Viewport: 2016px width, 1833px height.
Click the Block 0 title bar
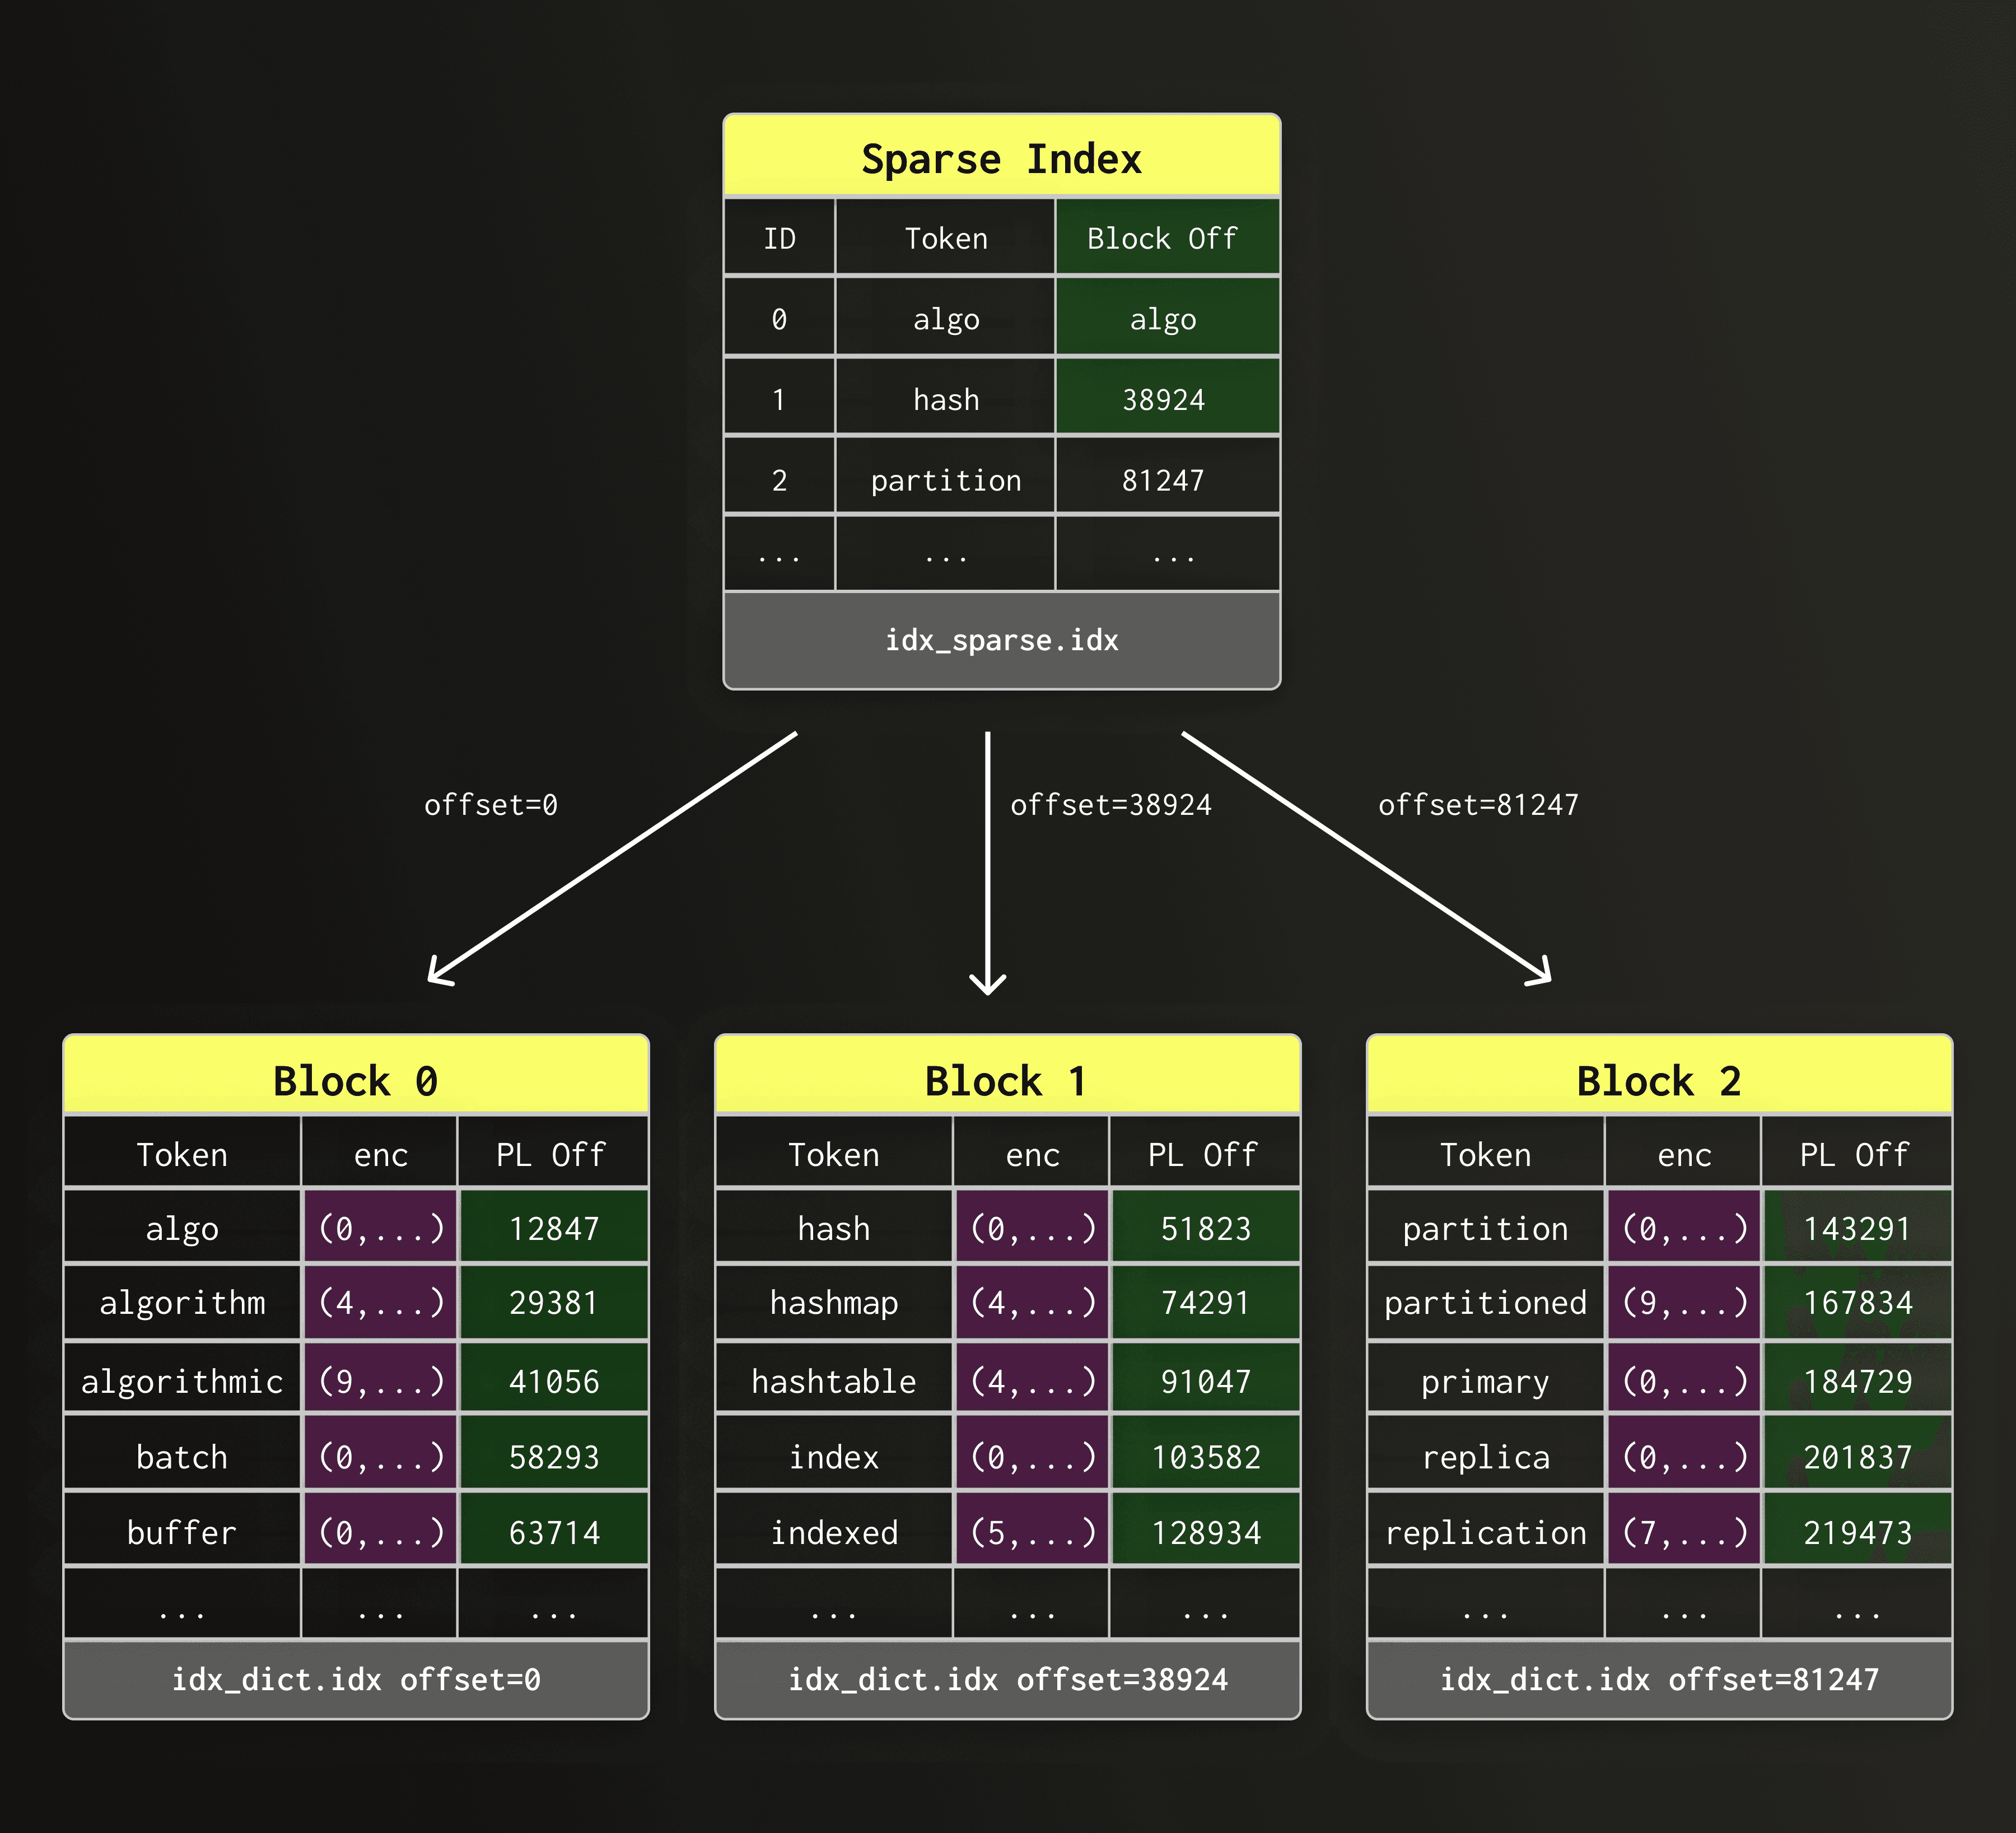pyautogui.click(x=356, y=1081)
